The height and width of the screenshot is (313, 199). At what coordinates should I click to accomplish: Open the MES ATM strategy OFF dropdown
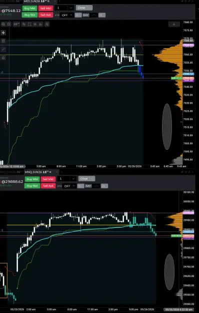67,15
